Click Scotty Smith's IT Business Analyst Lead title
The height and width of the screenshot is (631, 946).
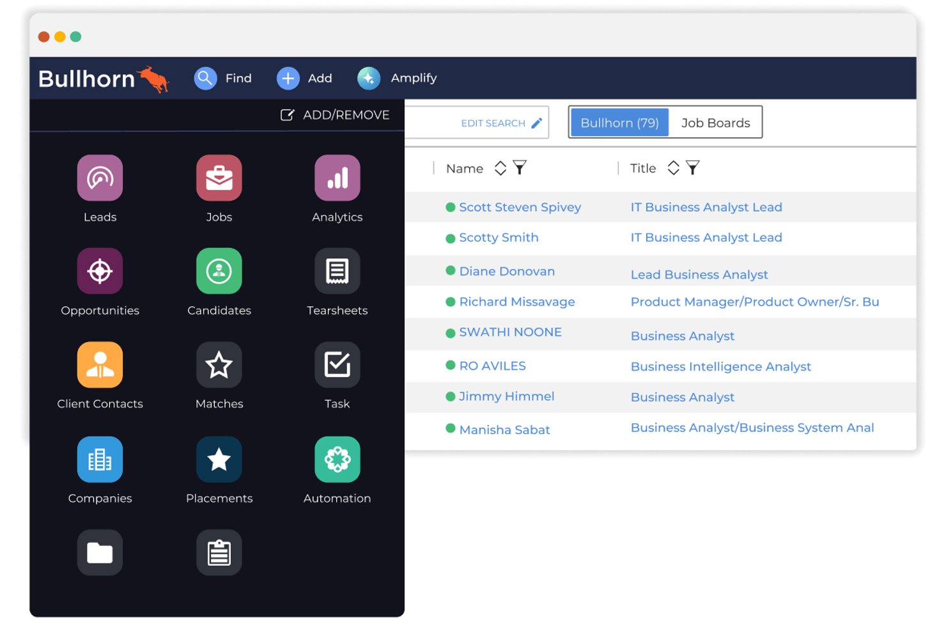[706, 237]
